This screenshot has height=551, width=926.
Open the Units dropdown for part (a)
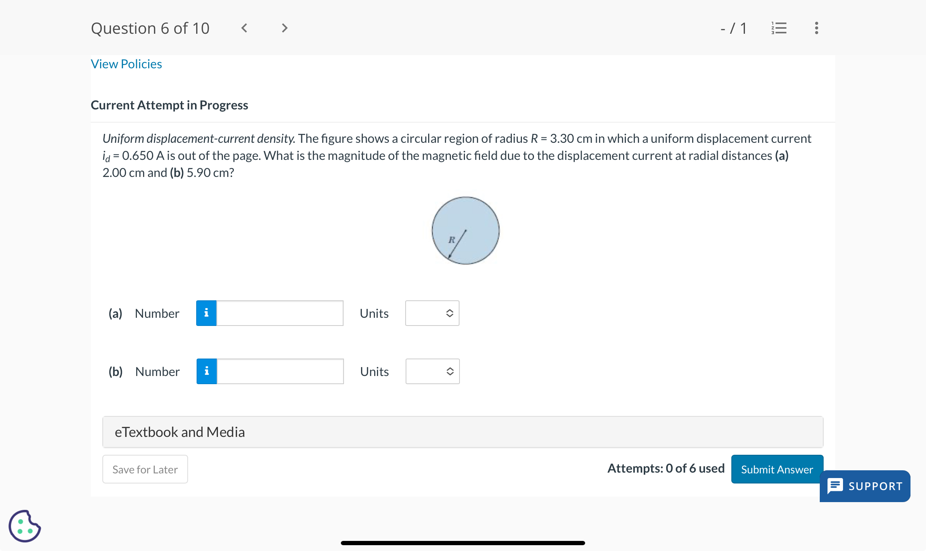432,313
